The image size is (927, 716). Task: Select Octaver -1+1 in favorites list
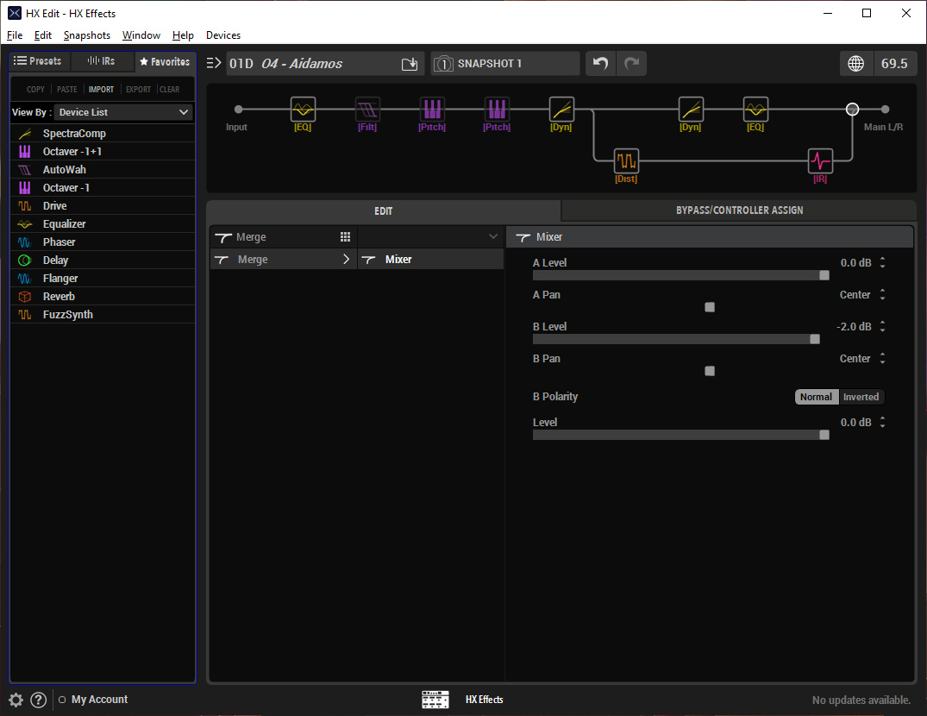click(x=103, y=151)
